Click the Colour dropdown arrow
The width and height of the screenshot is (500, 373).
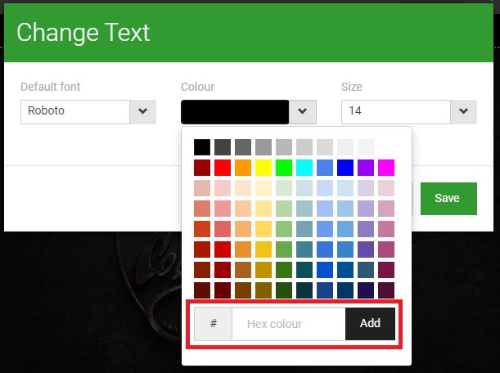pos(302,111)
